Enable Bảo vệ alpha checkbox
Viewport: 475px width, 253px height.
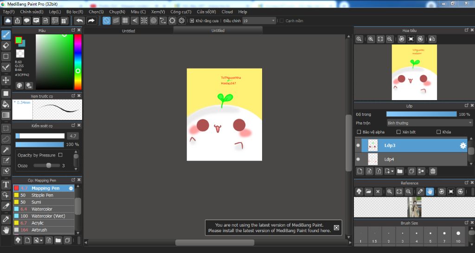(x=359, y=132)
